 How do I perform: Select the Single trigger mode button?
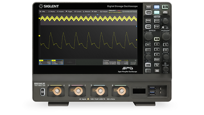tap(157, 26)
